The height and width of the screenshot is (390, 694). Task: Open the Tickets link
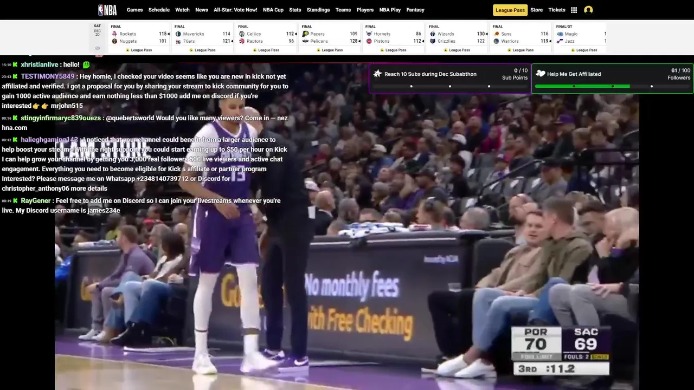(x=557, y=10)
